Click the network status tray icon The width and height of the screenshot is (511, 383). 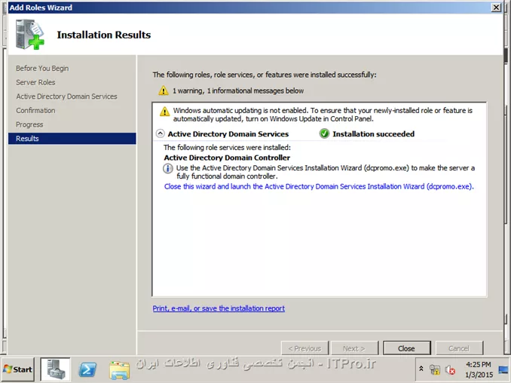point(434,369)
